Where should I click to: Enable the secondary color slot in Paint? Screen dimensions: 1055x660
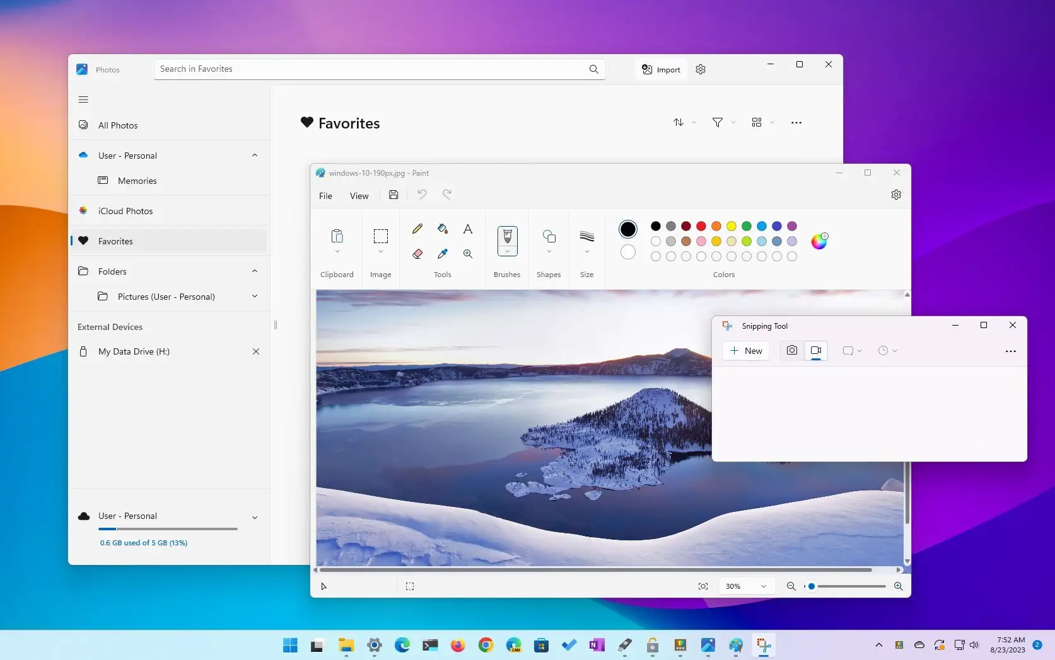tap(627, 251)
